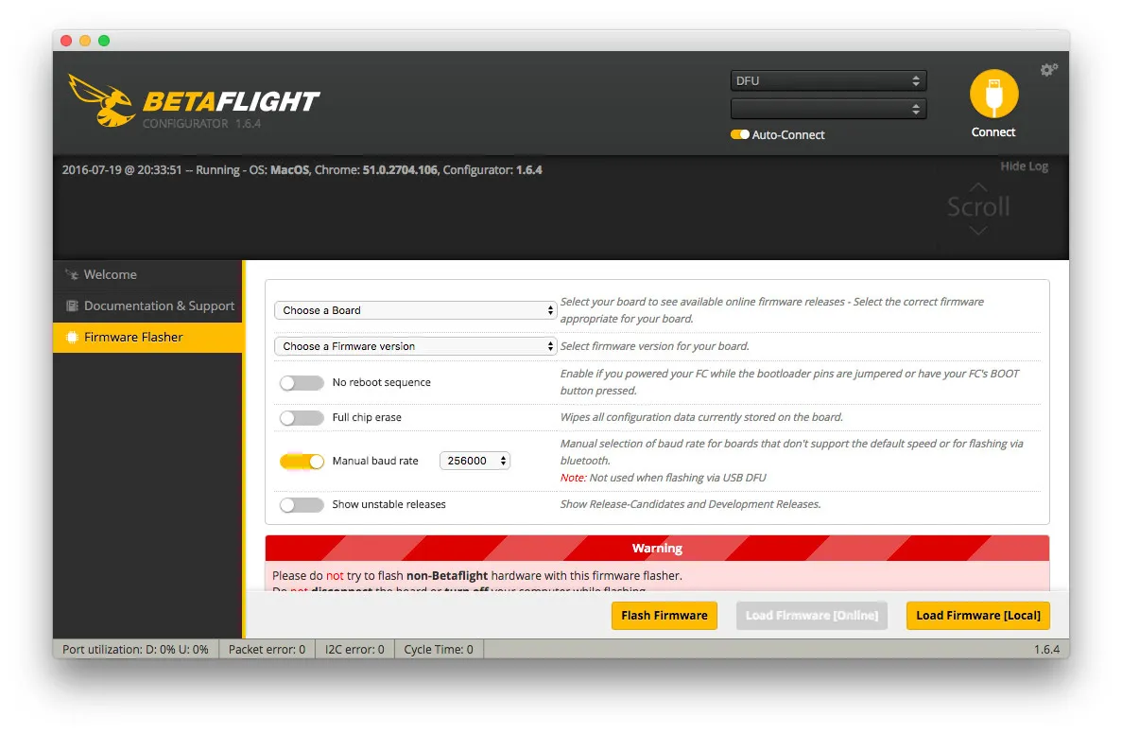
Task: Go to the Welcome tab
Action: [x=111, y=275]
